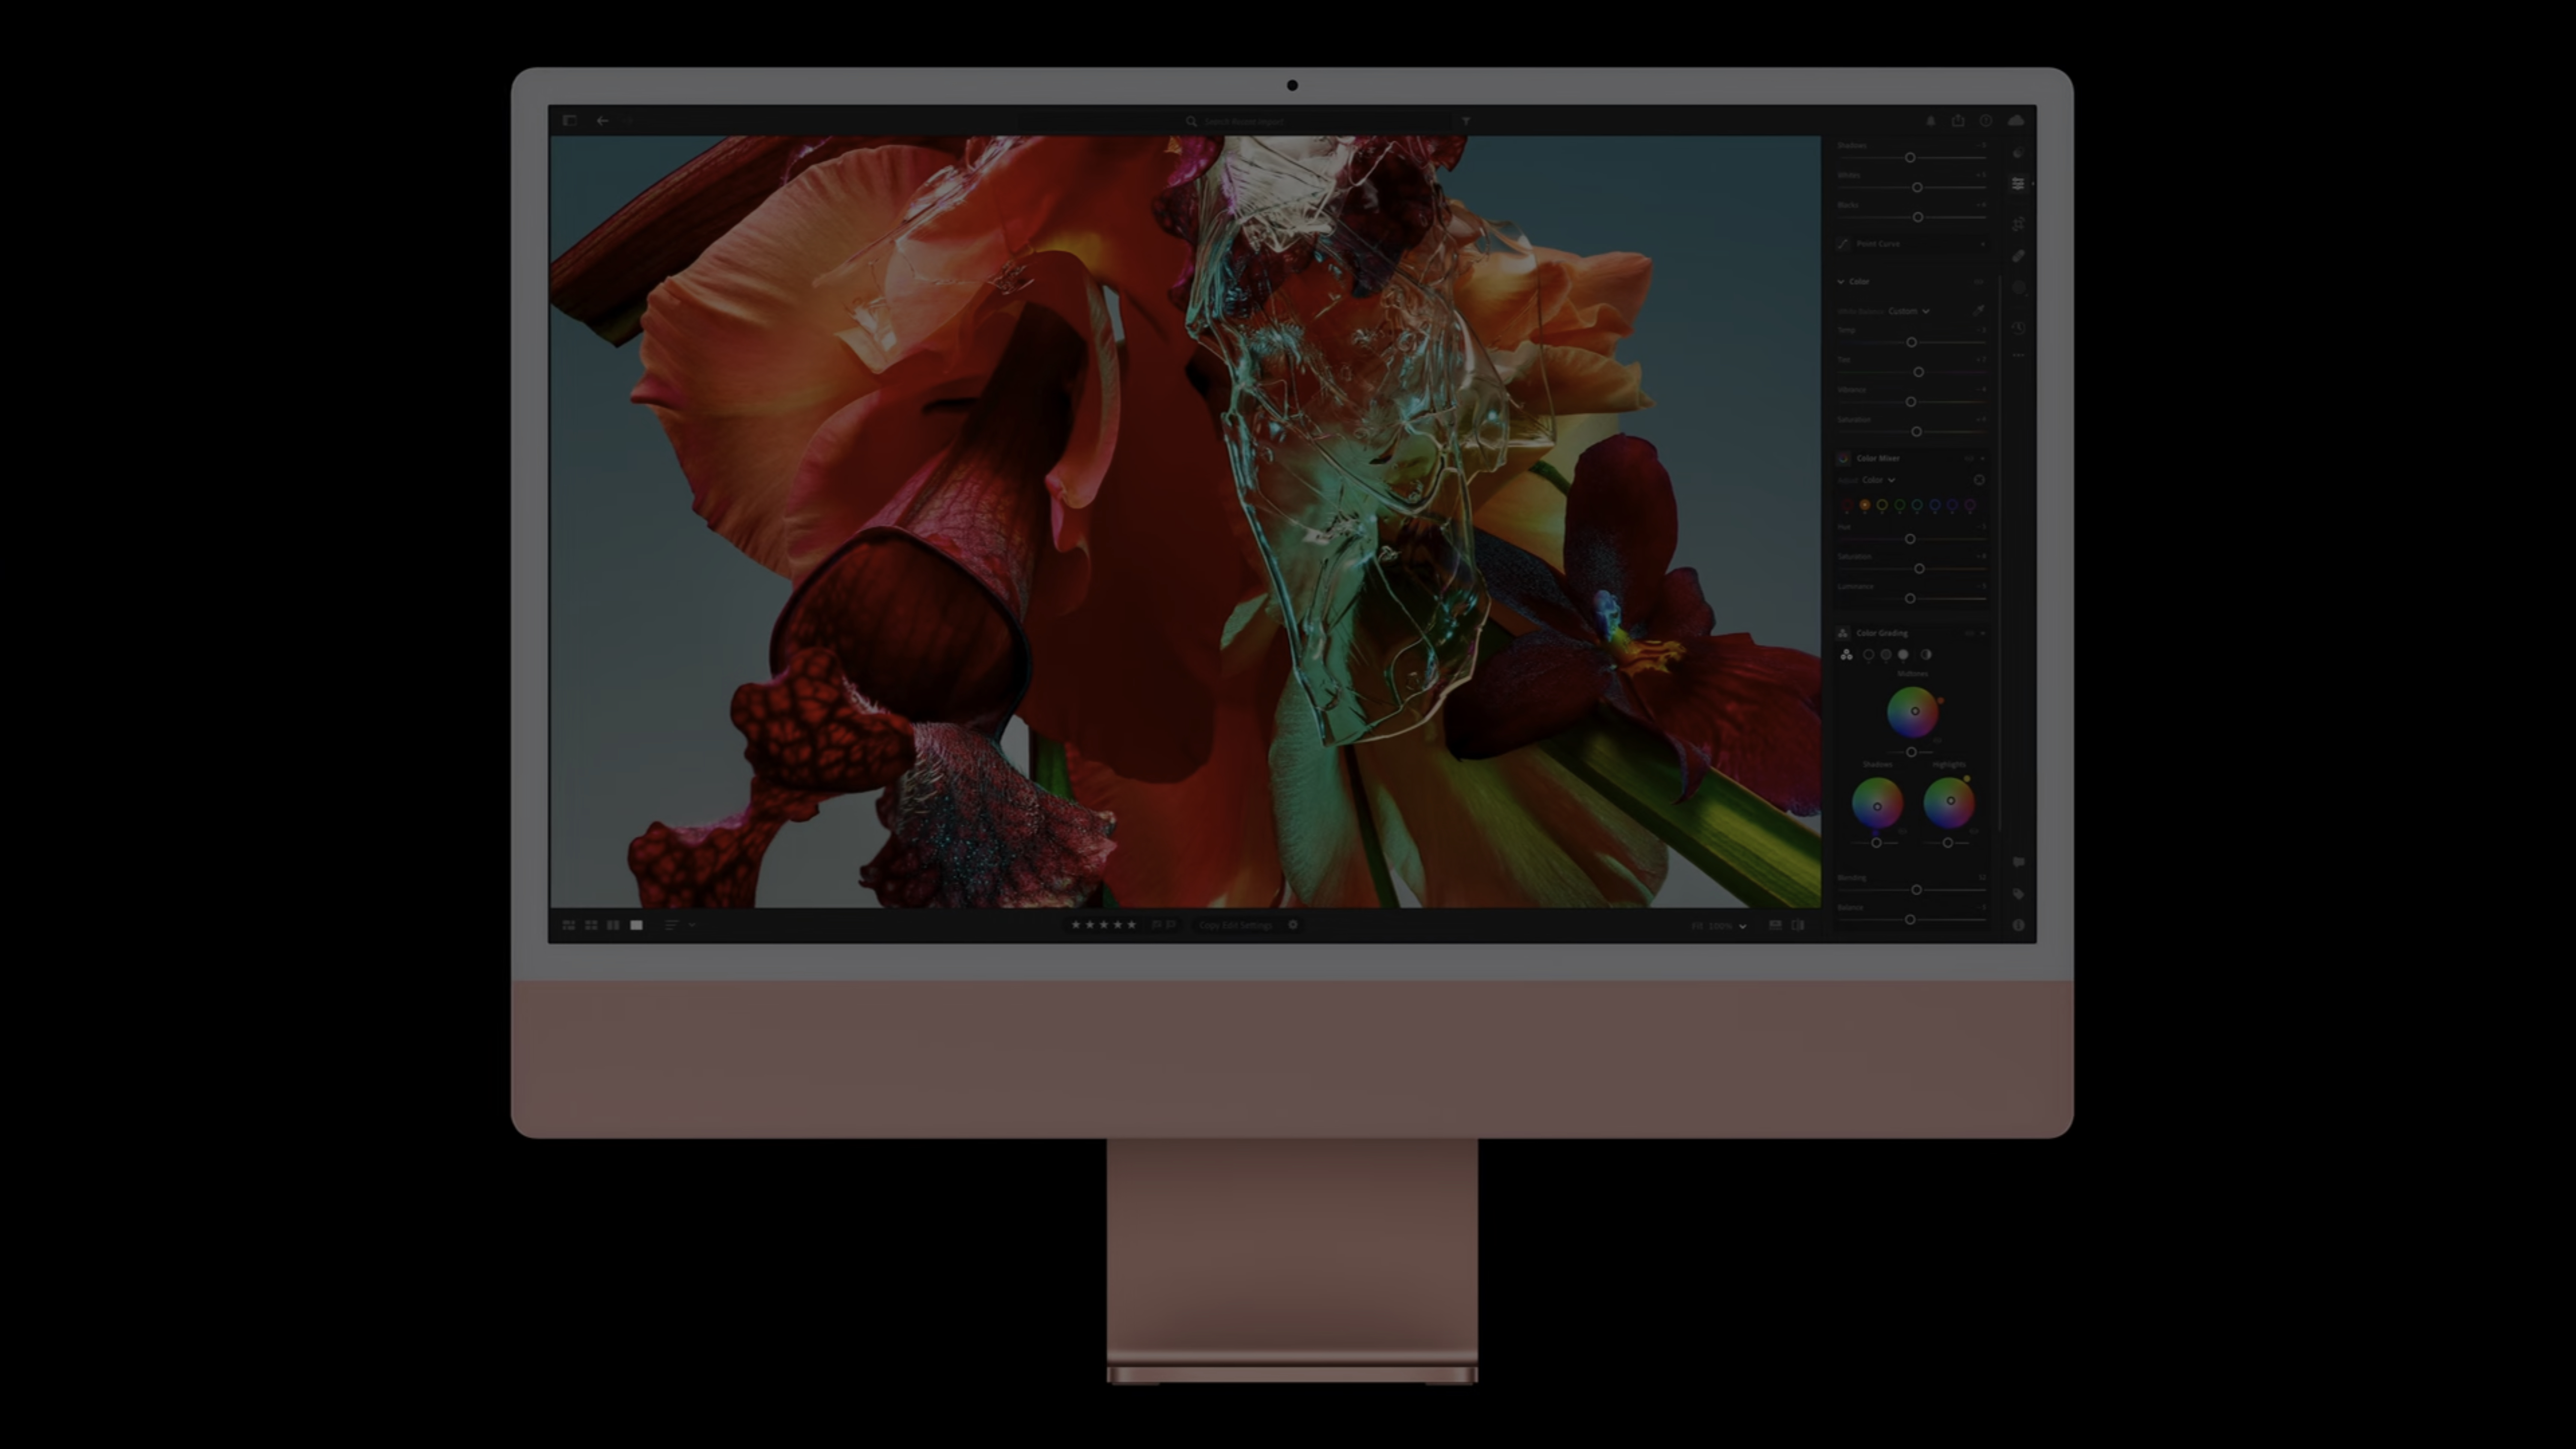Open the Crop and Rotate tool
This screenshot has width=2576, height=1449.
2018,224
